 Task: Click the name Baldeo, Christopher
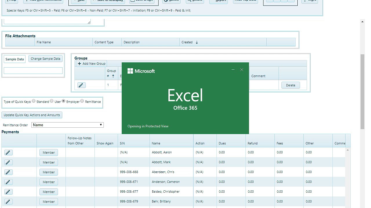(166, 192)
